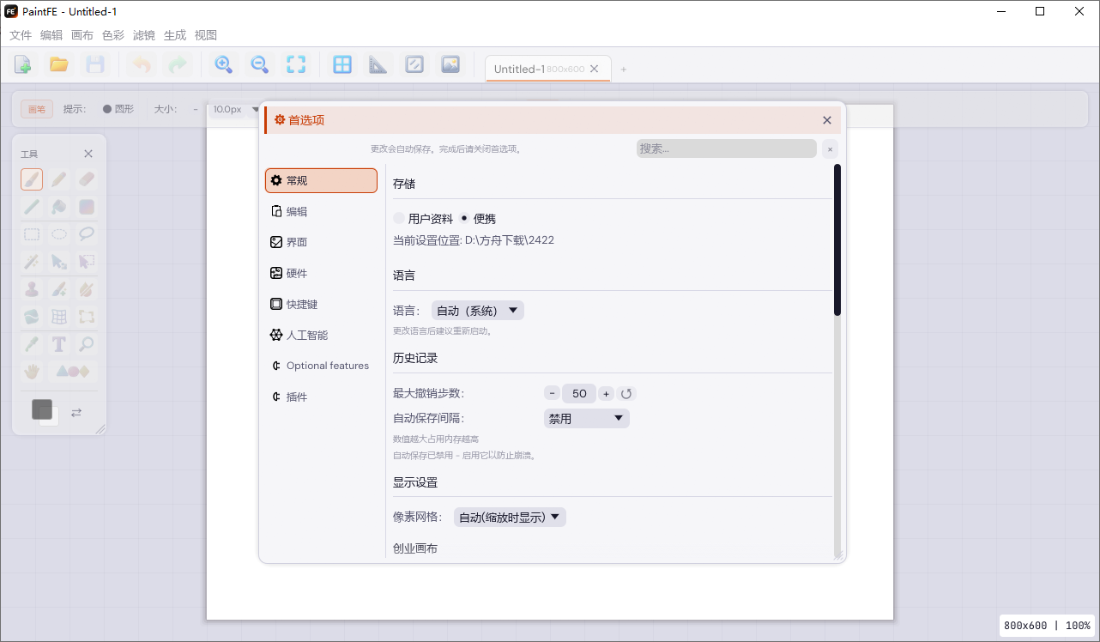1100x642 pixels.
Task: Select the Paint Bucket fill tool
Action: [59, 207]
